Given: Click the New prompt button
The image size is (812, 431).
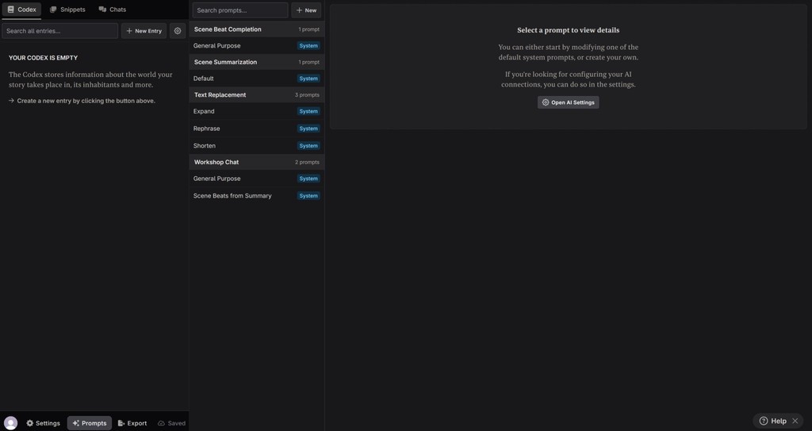Looking at the screenshot, I should coord(306,10).
